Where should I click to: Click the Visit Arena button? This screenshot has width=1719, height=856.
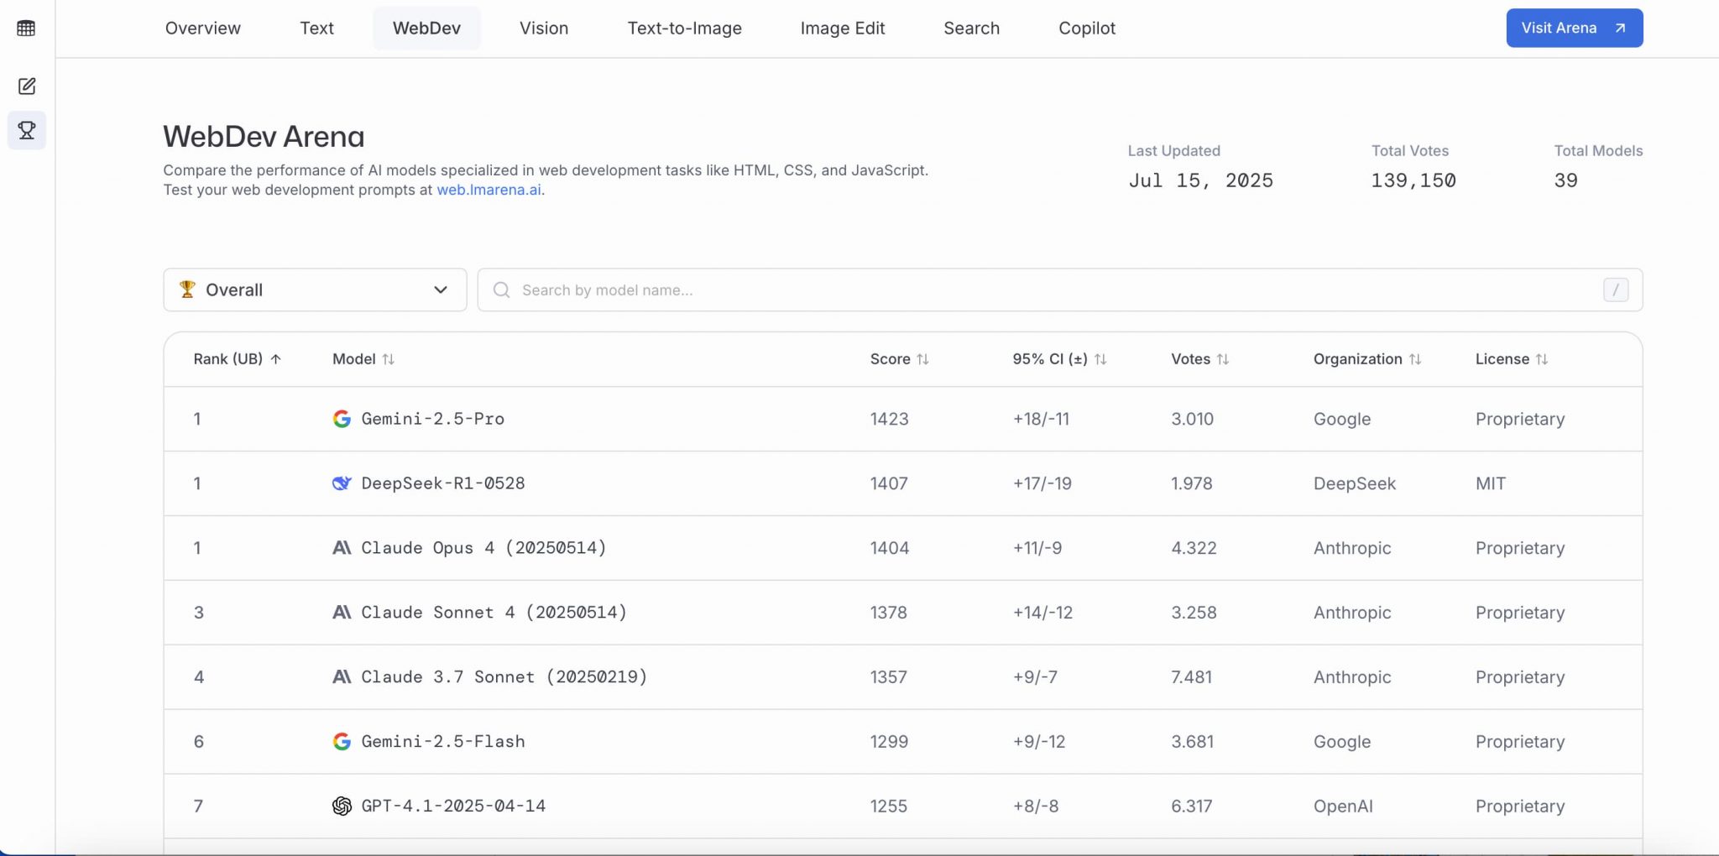[1574, 29]
